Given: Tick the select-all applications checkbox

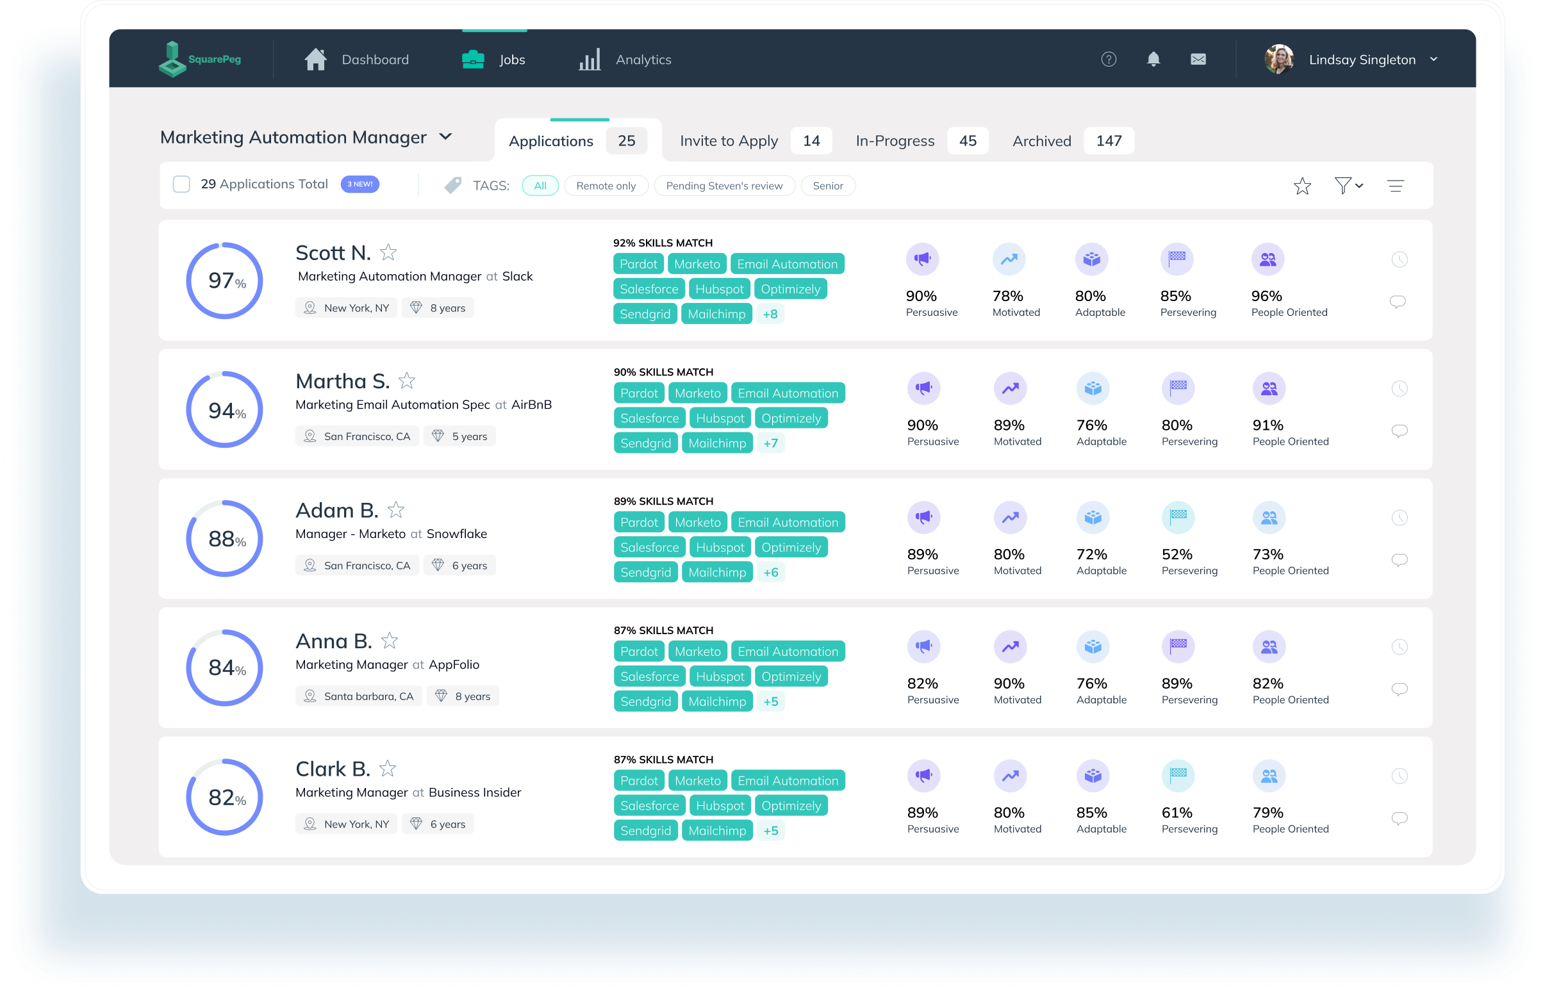Looking at the screenshot, I should pyautogui.click(x=181, y=184).
